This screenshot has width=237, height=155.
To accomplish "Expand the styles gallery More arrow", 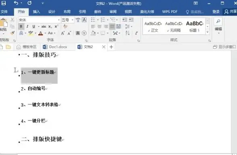I will 208,32.
